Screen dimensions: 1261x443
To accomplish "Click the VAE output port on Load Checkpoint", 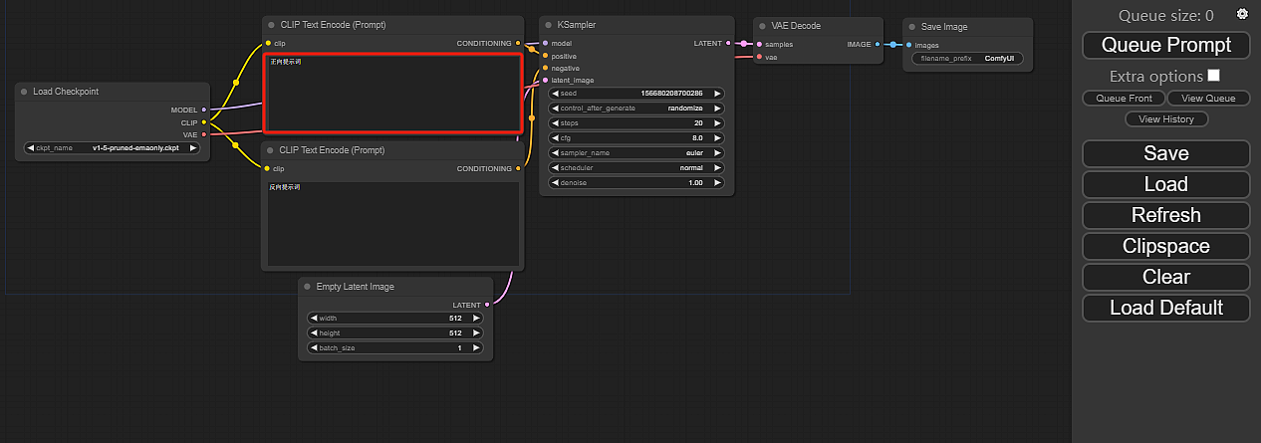I will pyautogui.click(x=204, y=134).
